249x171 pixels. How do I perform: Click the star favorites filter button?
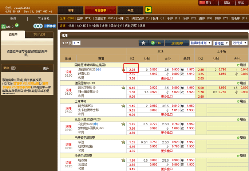143,43
